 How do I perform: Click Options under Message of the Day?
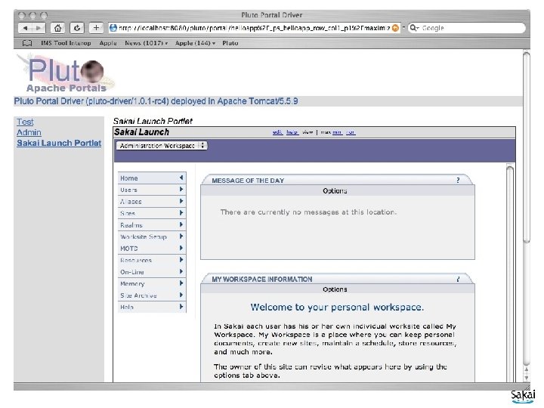pyautogui.click(x=335, y=191)
